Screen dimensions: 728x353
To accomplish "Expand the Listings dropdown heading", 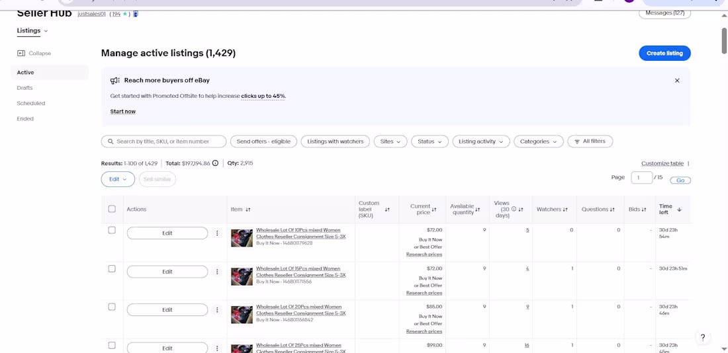I will [32, 30].
